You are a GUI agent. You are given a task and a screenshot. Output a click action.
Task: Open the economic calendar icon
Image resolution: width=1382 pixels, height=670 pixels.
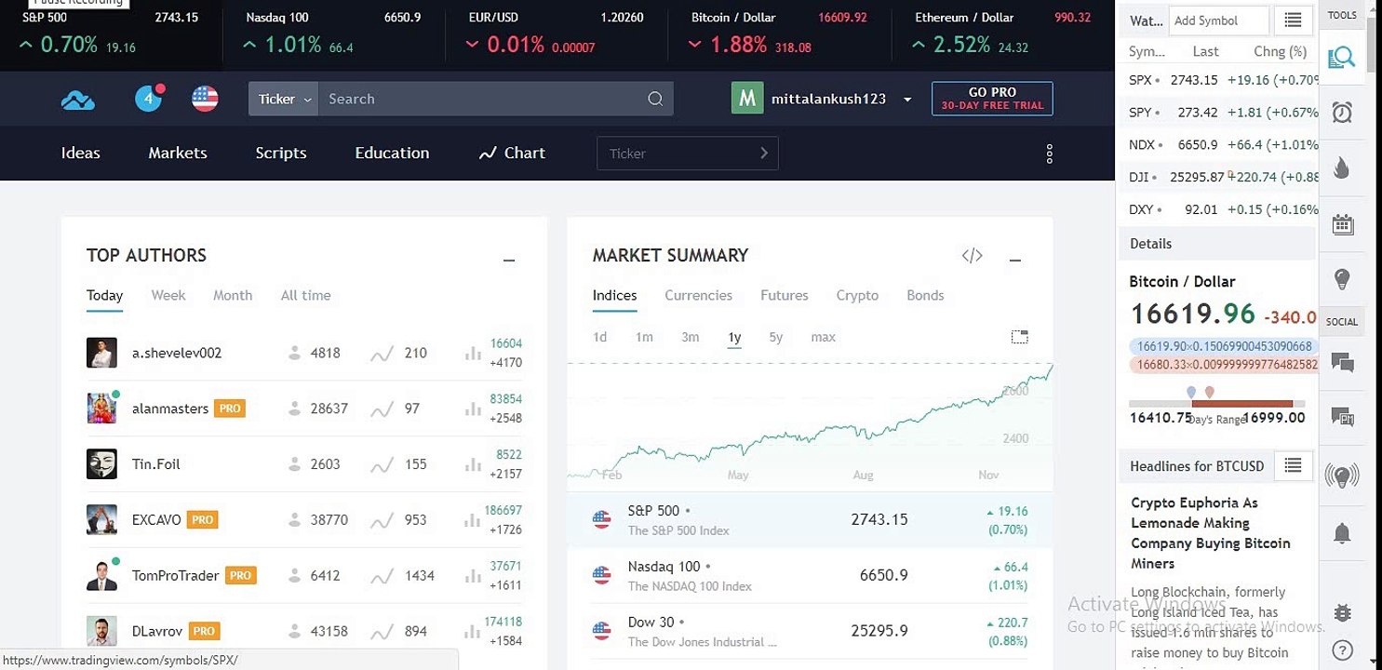click(1342, 223)
